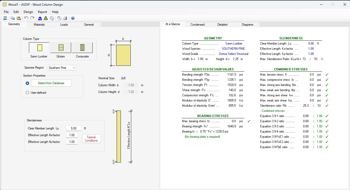The height and width of the screenshot is (190, 350).
Task: Click the Column Height d field
Action: point(131,92)
